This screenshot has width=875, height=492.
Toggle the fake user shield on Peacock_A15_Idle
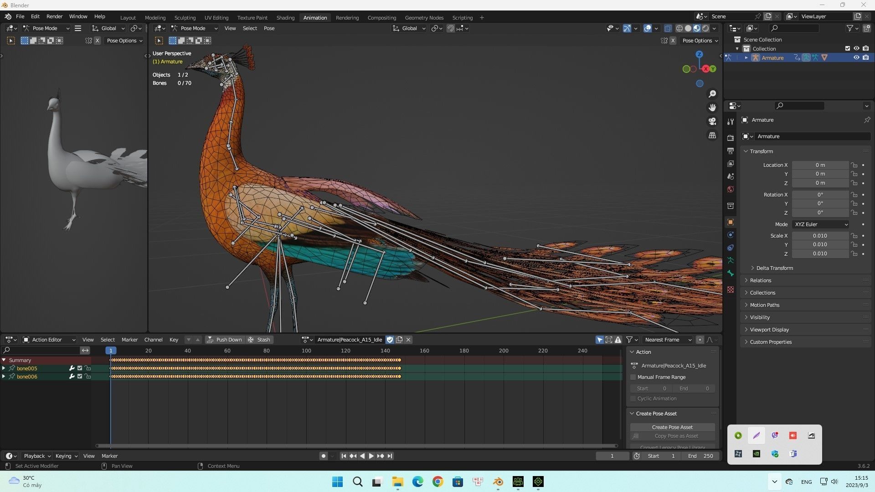tap(390, 340)
